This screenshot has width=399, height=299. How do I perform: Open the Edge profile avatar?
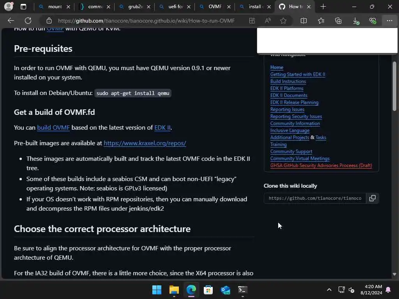click(9, 6)
